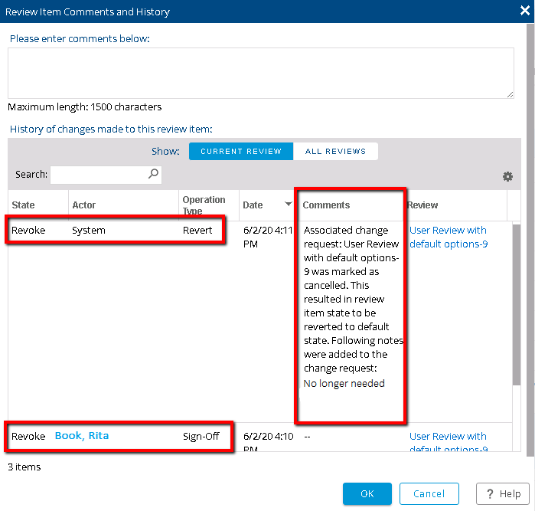Switch to All Reviews view

pyautogui.click(x=335, y=151)
